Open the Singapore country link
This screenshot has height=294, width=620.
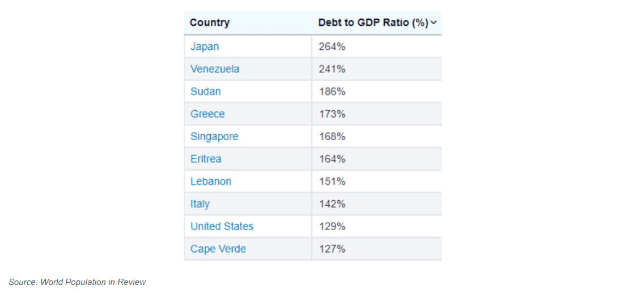pyautogui.click(x=214, y=137)
